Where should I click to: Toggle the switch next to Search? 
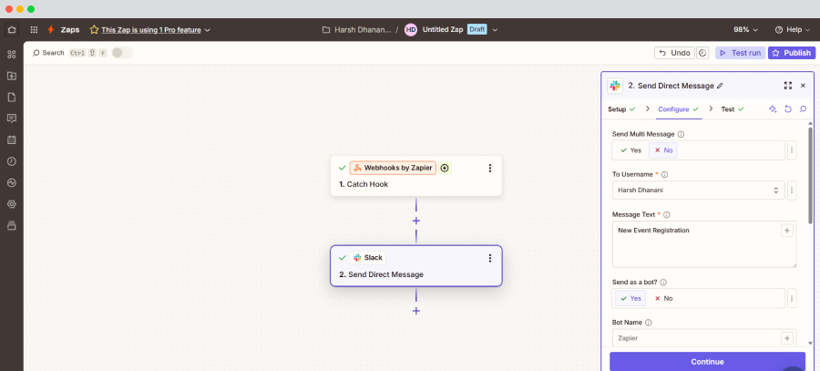coord(121,53)
